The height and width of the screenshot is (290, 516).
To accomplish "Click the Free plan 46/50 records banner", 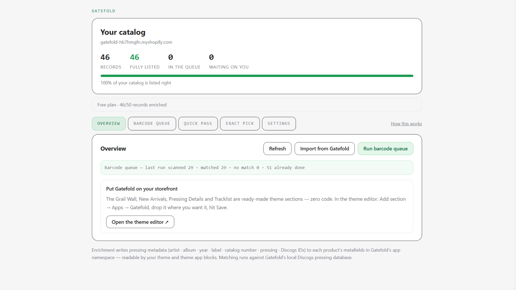I will 257,105.
